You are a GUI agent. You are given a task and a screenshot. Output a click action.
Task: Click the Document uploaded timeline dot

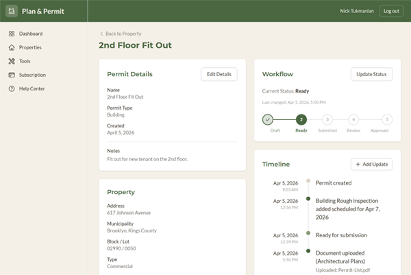pyautogui.click(x=308, y=251)
